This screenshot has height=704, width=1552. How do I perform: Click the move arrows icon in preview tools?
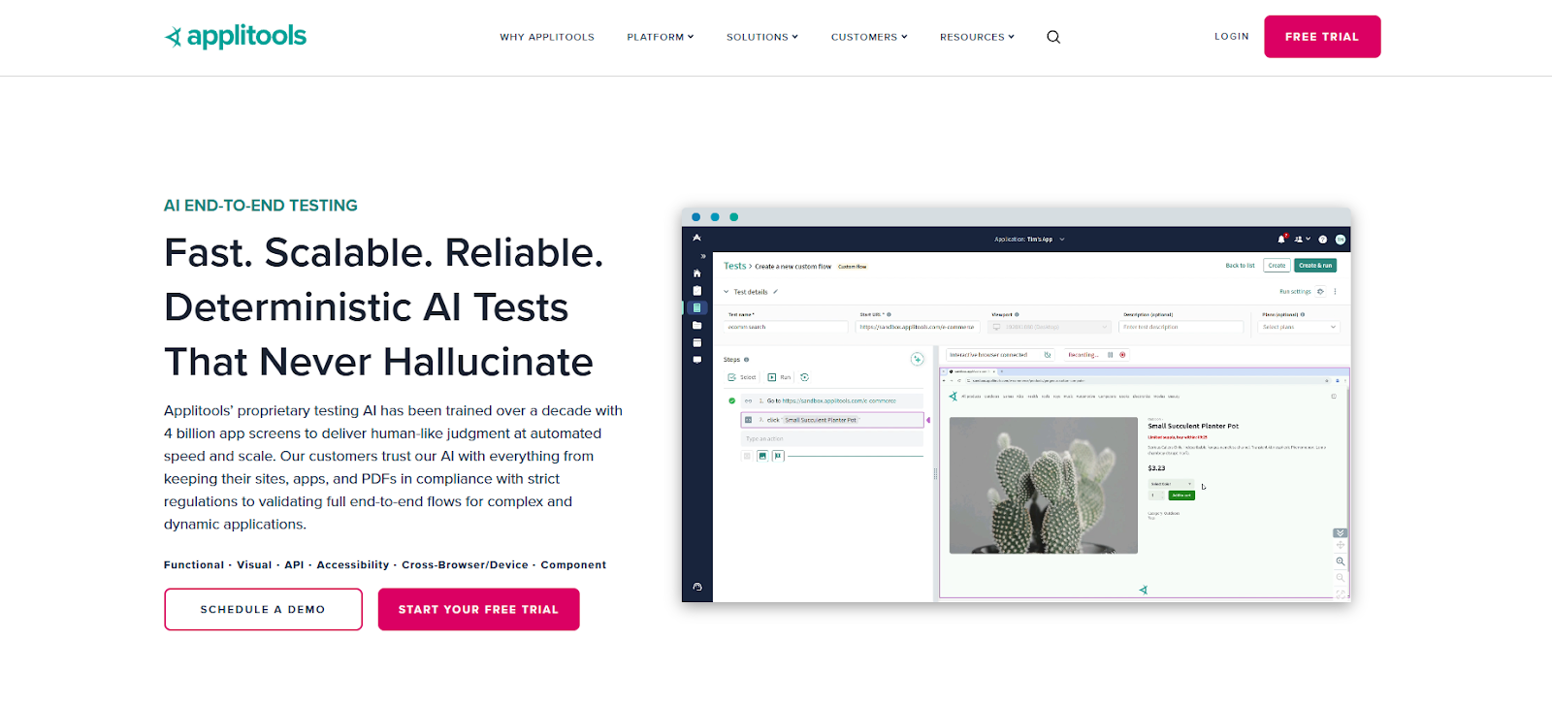[x=1341, y=546]
